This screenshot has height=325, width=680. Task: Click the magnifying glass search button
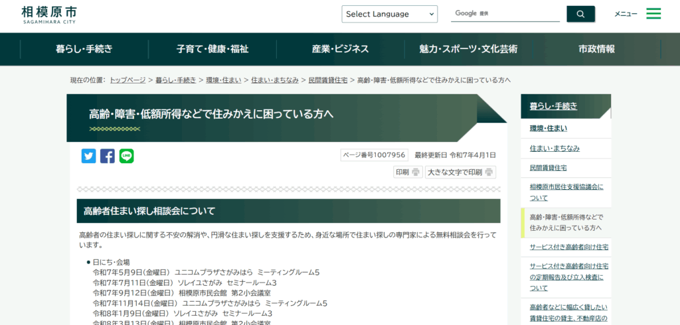tap(580, 14)
